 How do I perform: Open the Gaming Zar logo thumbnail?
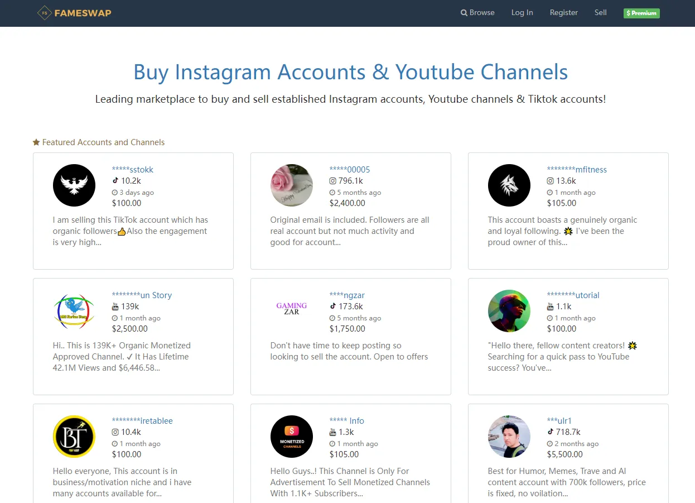292,309
